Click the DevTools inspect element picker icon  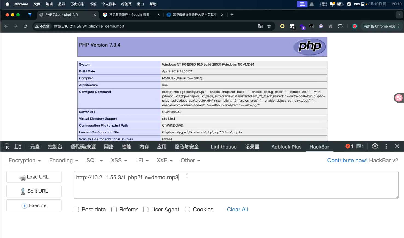pos(7,147)
